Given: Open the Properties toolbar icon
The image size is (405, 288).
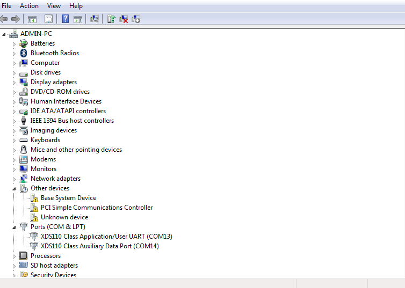Looking at the screenshot, I should pos(48,19).
